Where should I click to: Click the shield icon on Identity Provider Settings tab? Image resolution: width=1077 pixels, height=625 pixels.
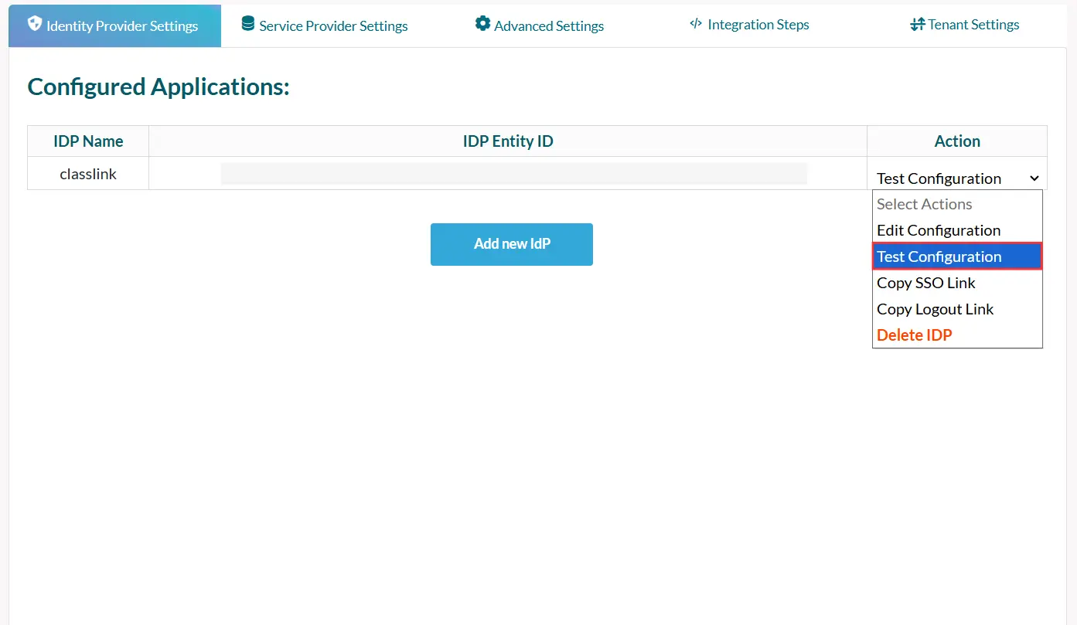pyautogui.click(x=35, y=23)
